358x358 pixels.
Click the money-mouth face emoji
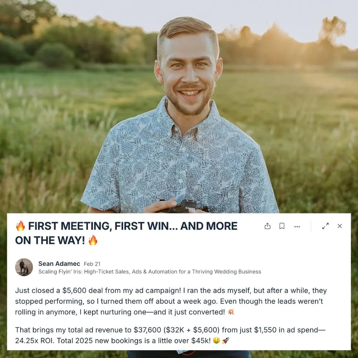[x=216, y=341]
